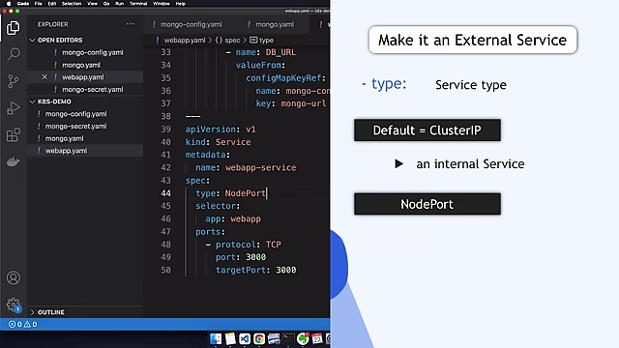Open the Terminal menu

138,4
